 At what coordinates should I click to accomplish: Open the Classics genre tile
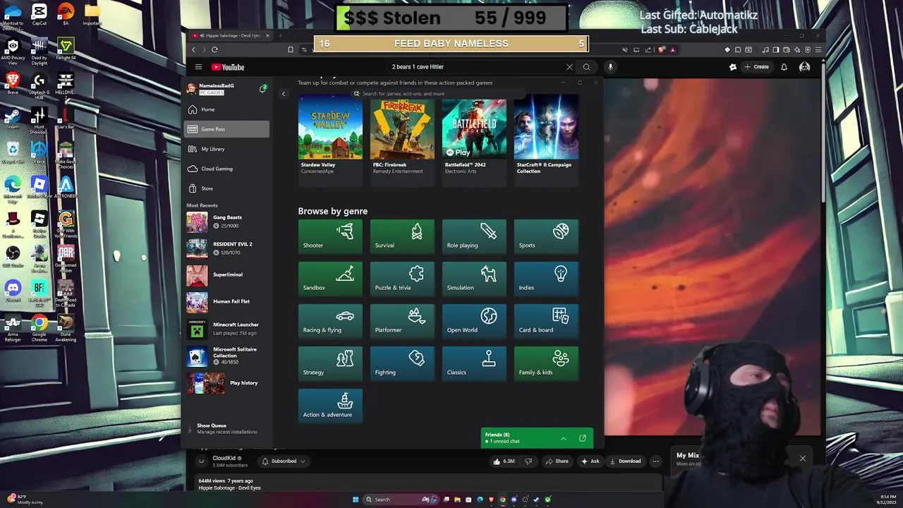474,363
